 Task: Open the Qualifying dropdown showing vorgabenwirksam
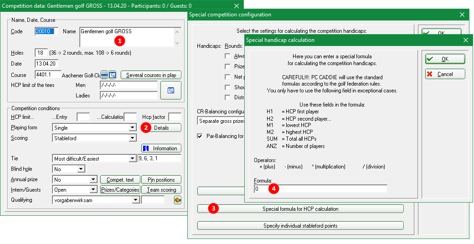tap(135, 200)
